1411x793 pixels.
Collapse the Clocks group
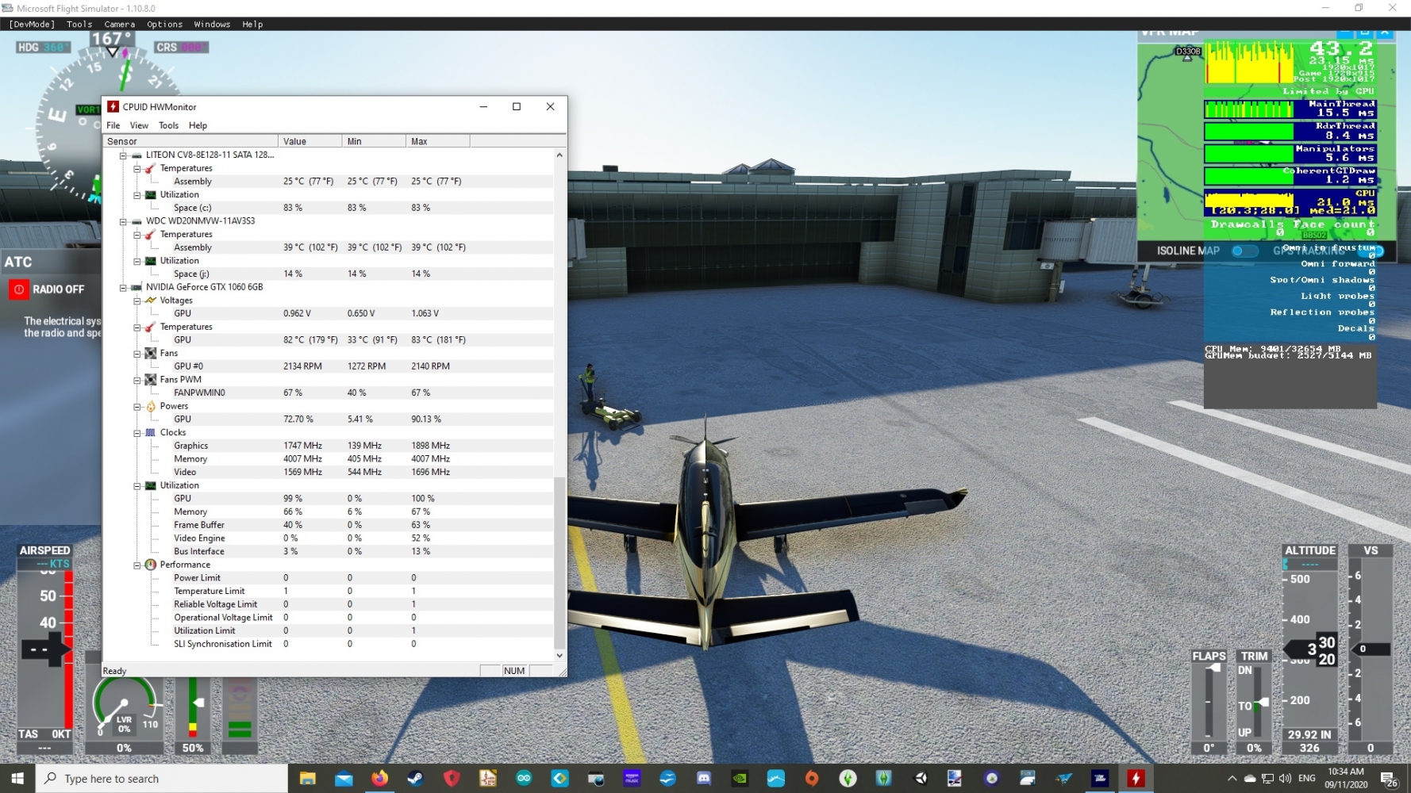[x=137, y=433]
